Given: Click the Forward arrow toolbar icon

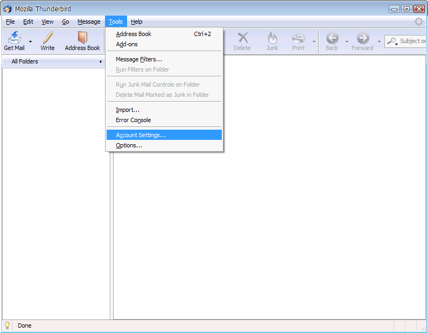Looking at the screenshot, I should coord(362,38).
